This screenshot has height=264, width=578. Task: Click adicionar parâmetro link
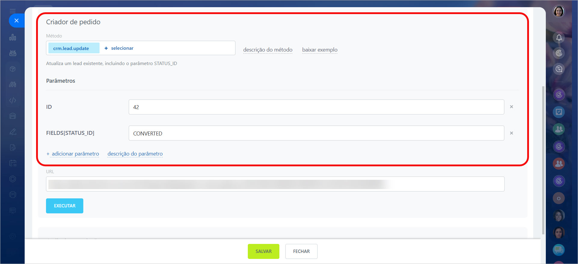[x=75, y=154]
